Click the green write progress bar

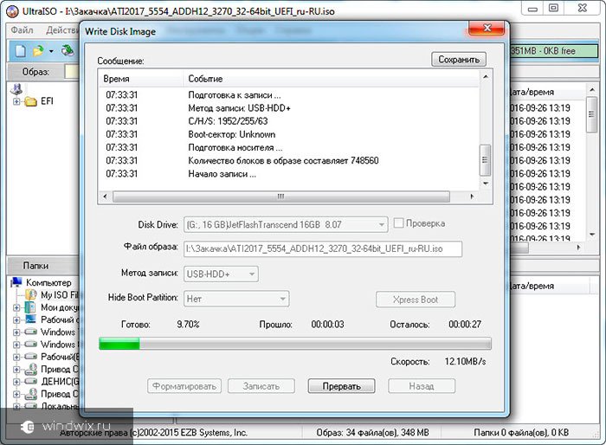295,344
